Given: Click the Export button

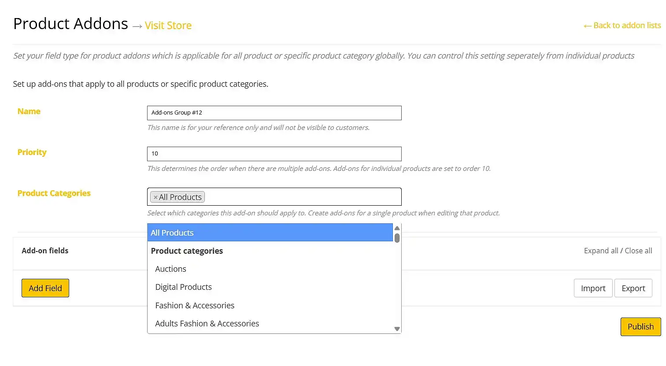Looking at the screenshot, I should (633, 288).
